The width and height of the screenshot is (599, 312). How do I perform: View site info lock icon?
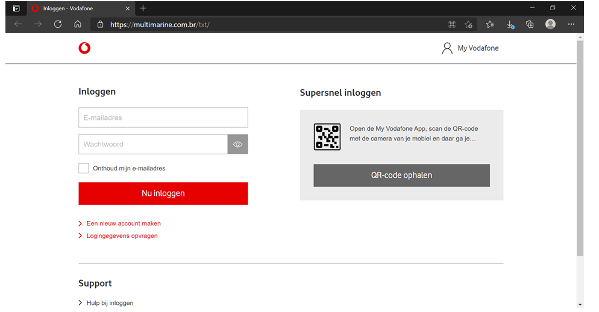(x=100, y=25)
